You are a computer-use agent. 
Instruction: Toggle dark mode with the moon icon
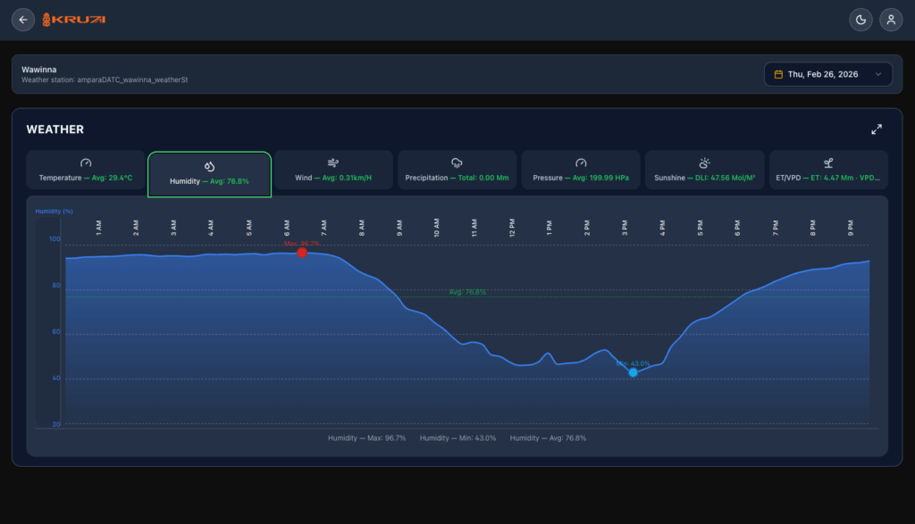pos(860,19)
